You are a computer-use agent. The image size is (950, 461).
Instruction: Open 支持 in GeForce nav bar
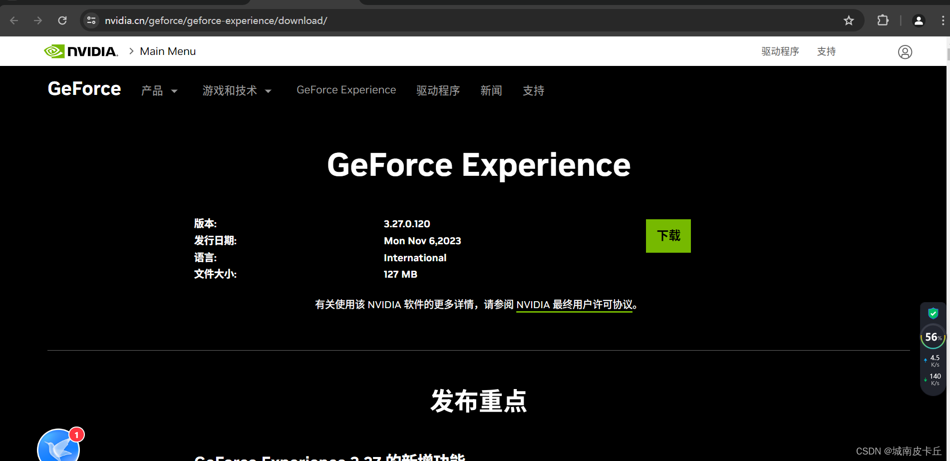pyautogui.click(x=534, y=90)
